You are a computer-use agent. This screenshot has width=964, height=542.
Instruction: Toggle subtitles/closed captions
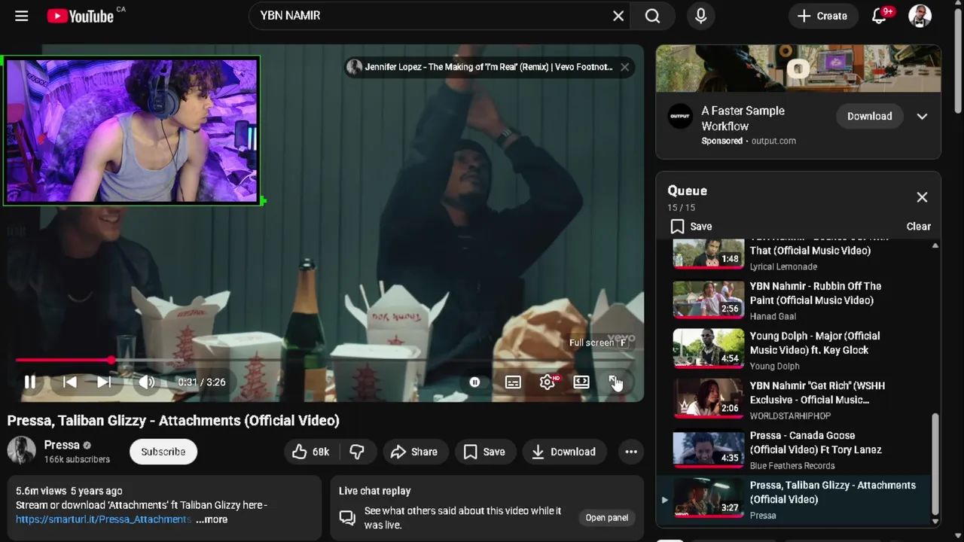tap(513, 382)
